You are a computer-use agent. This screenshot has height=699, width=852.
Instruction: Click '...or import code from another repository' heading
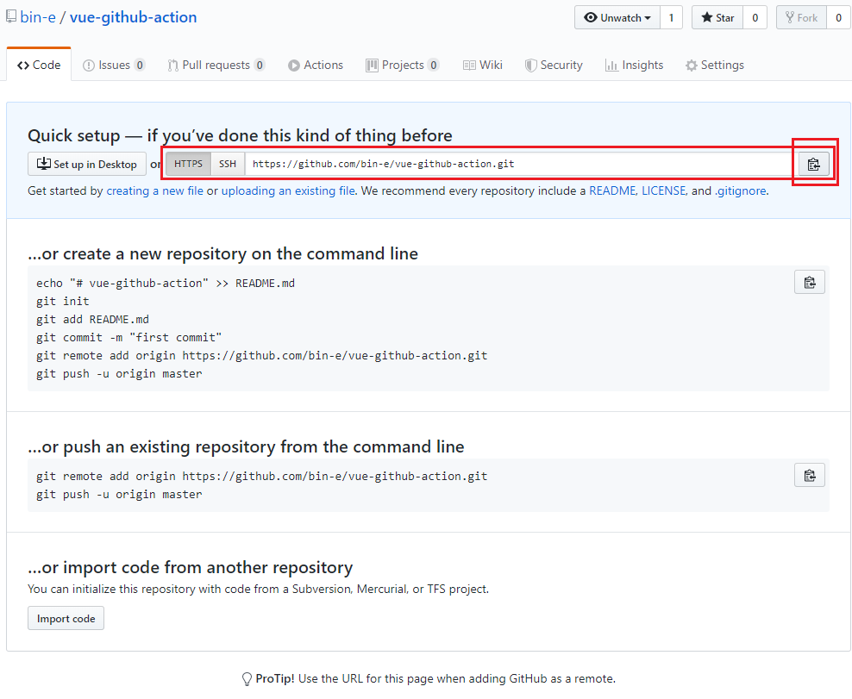pos(191,567)
